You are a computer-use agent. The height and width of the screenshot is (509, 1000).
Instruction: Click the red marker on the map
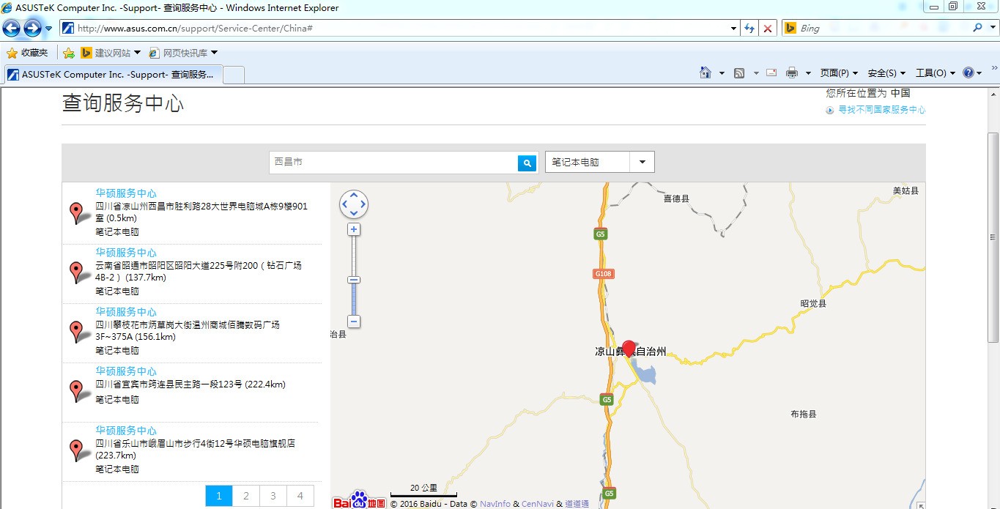(629, 349)
